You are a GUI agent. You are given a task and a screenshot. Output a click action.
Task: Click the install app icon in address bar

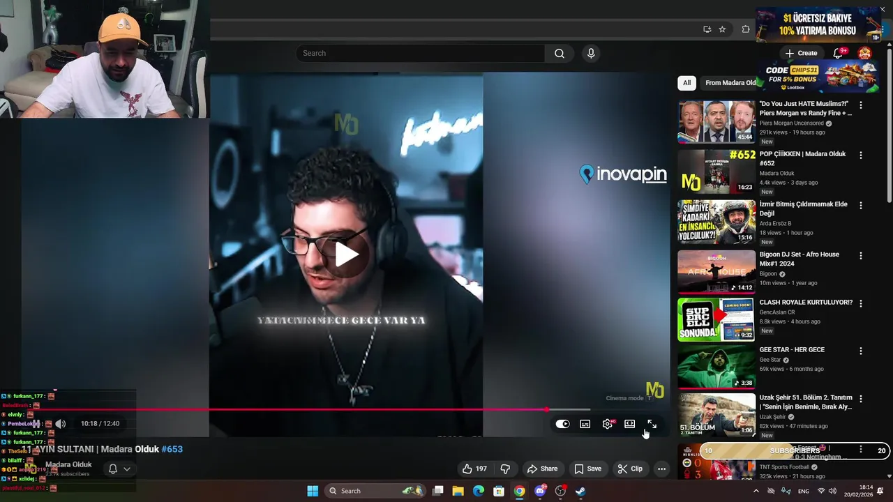pos(707,29)
